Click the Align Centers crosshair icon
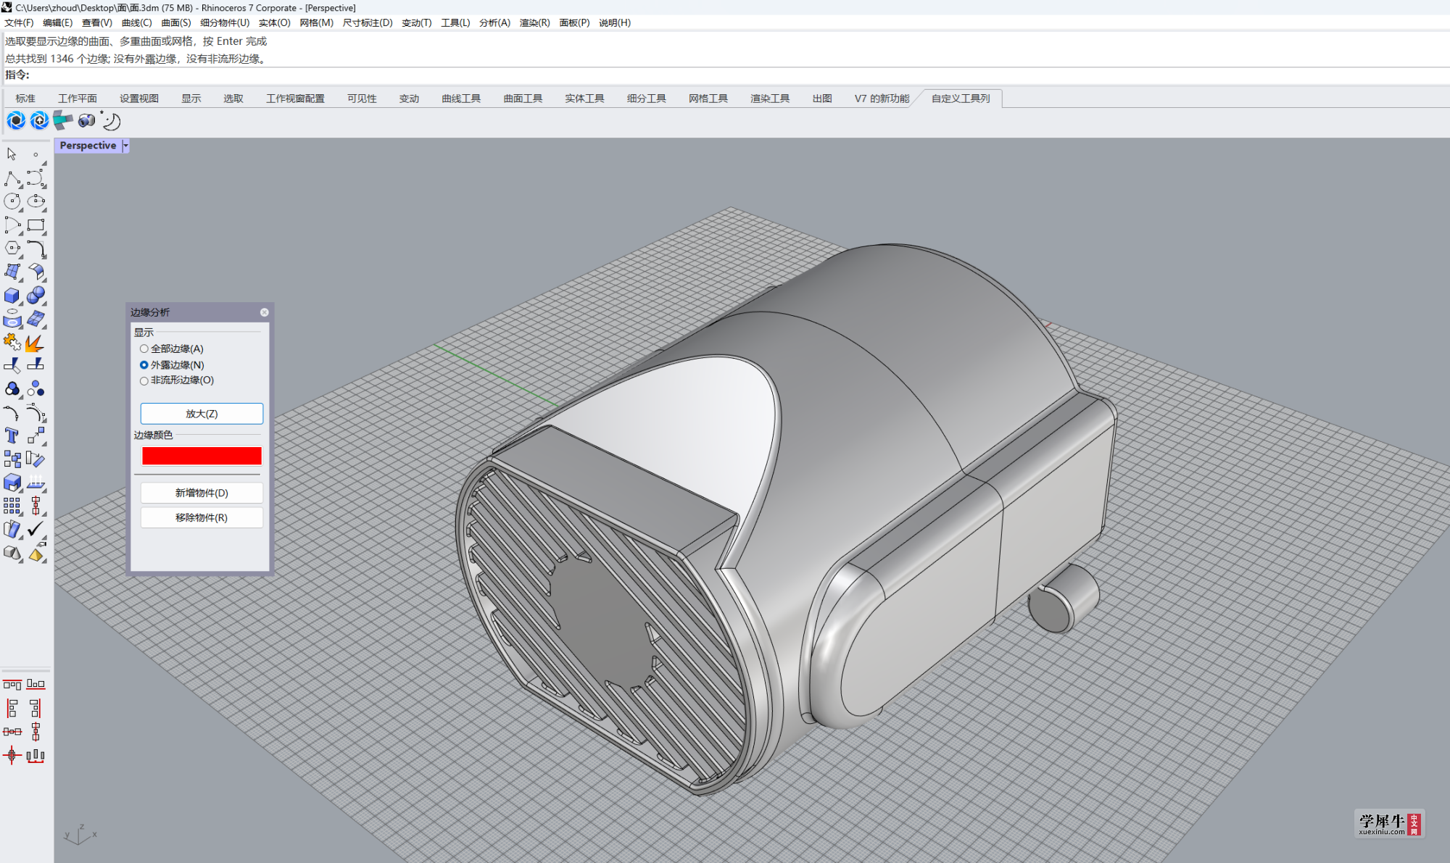This screenshot has height=863, width=1450. point(12,756)
